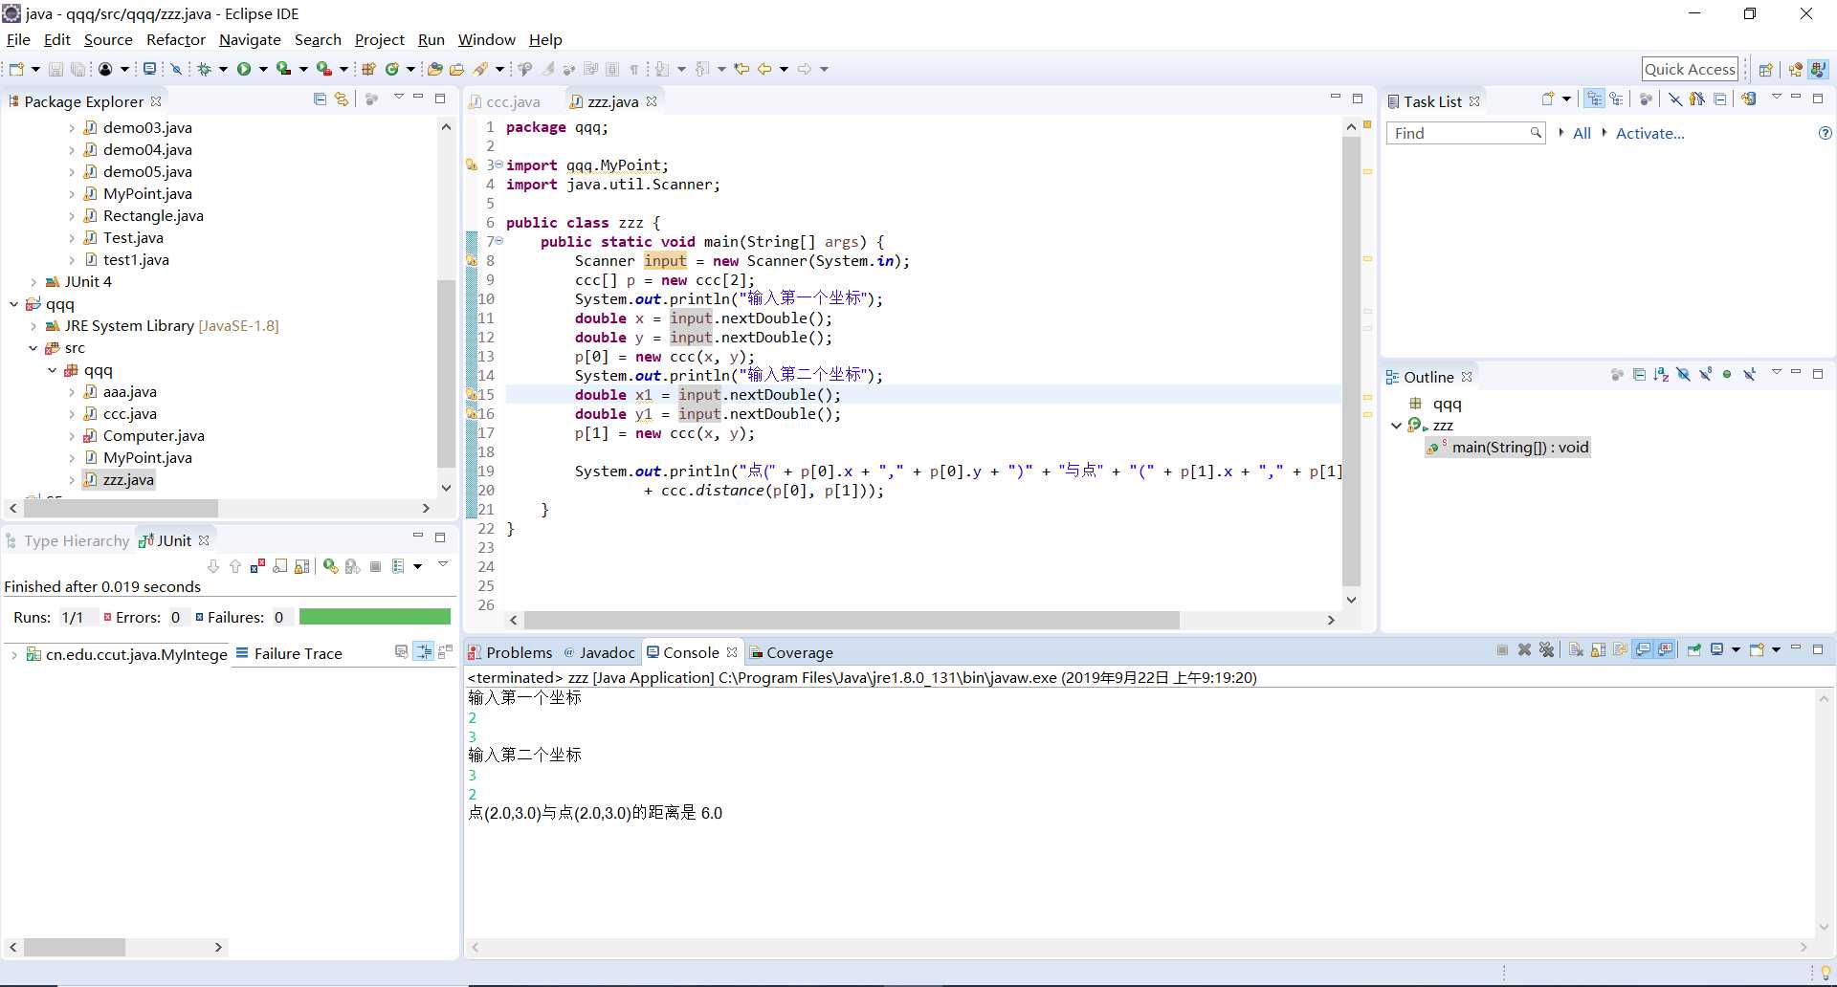
Task: Toggle Hide Static Members in Outline
Action: [x=1705, y=375]
